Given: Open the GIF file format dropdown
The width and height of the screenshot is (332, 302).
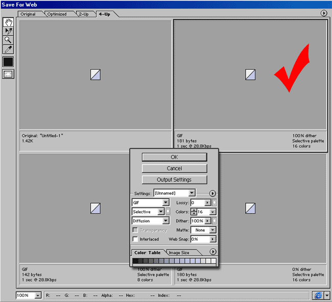Looking at the screenshot, I should click(x=166, y=203).
